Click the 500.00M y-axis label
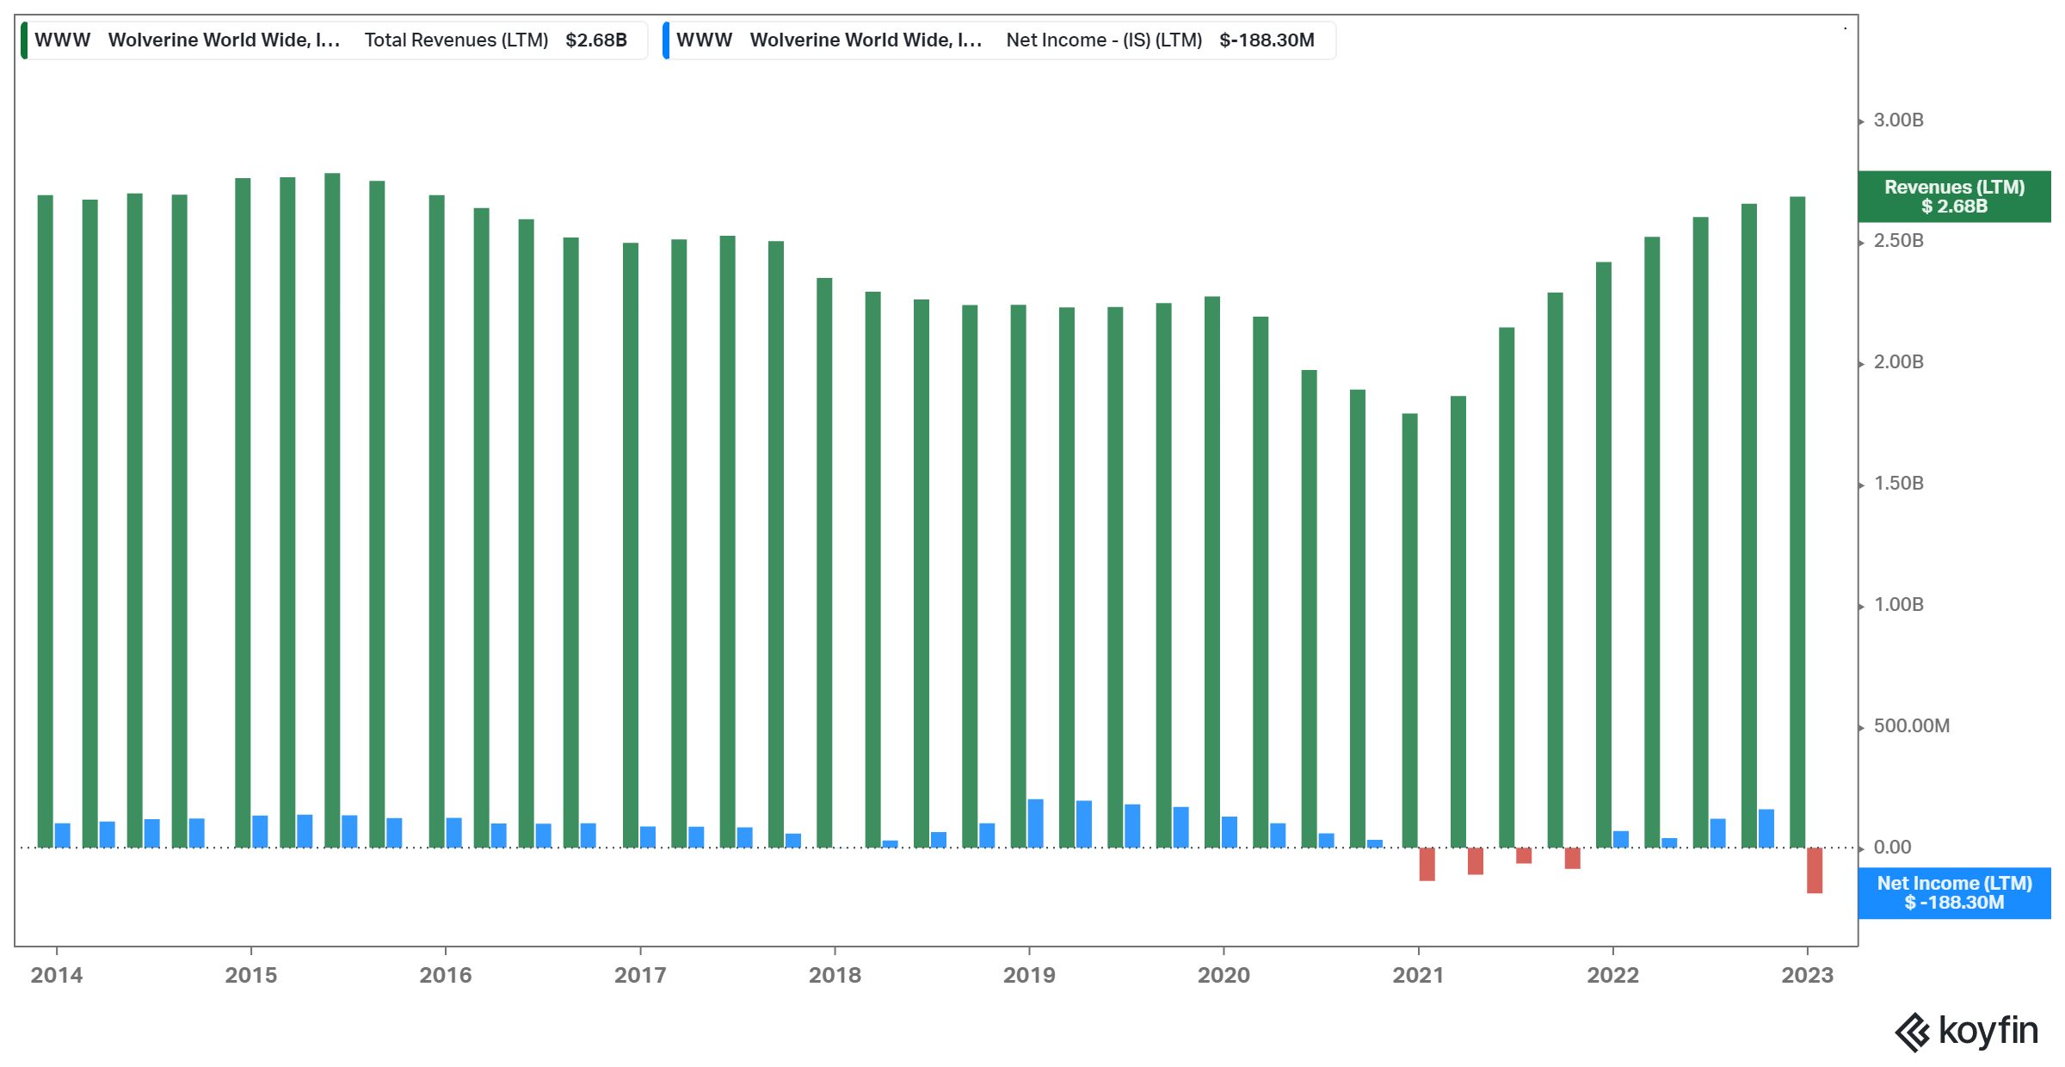Viewport: 2065px width, 1067px height. [x=1911, y=726]
